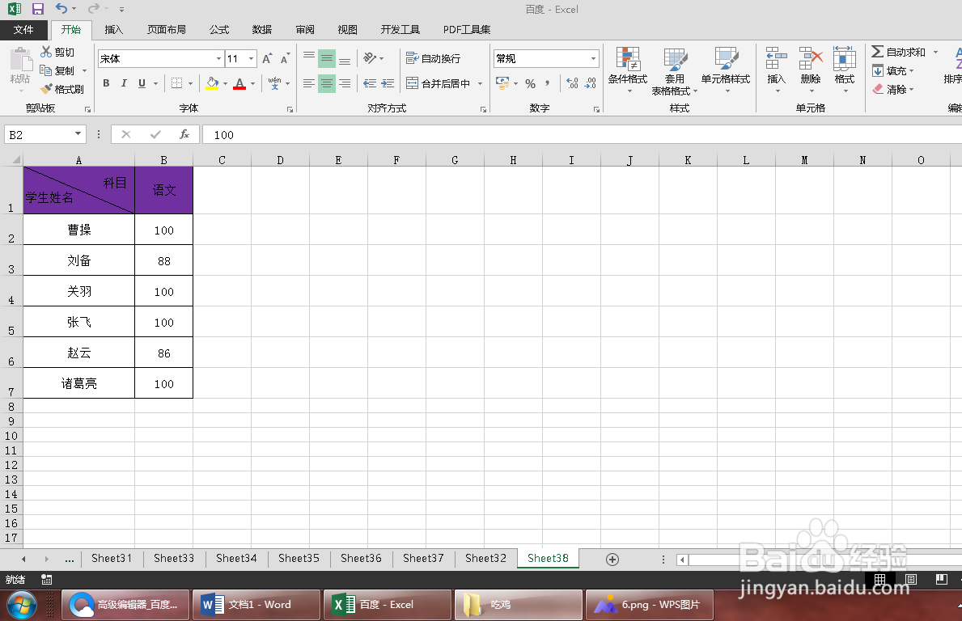This screenshot has height=621, width=962.
Task: Click the Cut scissors icon
Action: point(46,52)
